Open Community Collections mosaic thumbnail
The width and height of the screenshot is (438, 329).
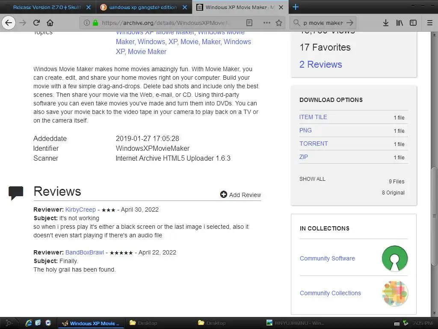tap(395, 293)
